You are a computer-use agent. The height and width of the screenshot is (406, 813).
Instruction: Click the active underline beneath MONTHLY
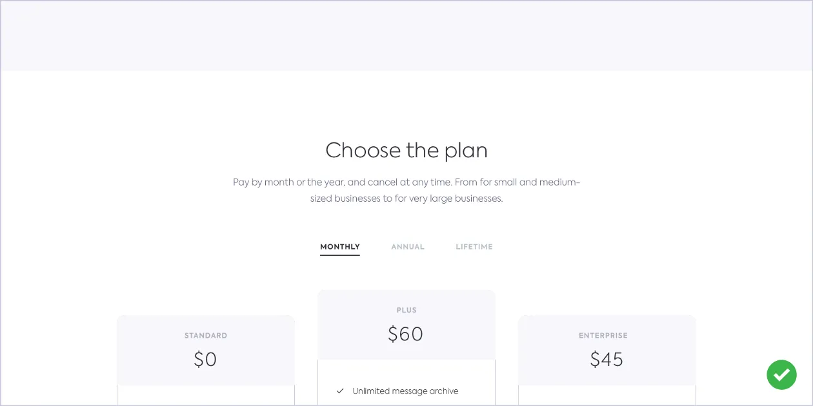pos(340,255)
